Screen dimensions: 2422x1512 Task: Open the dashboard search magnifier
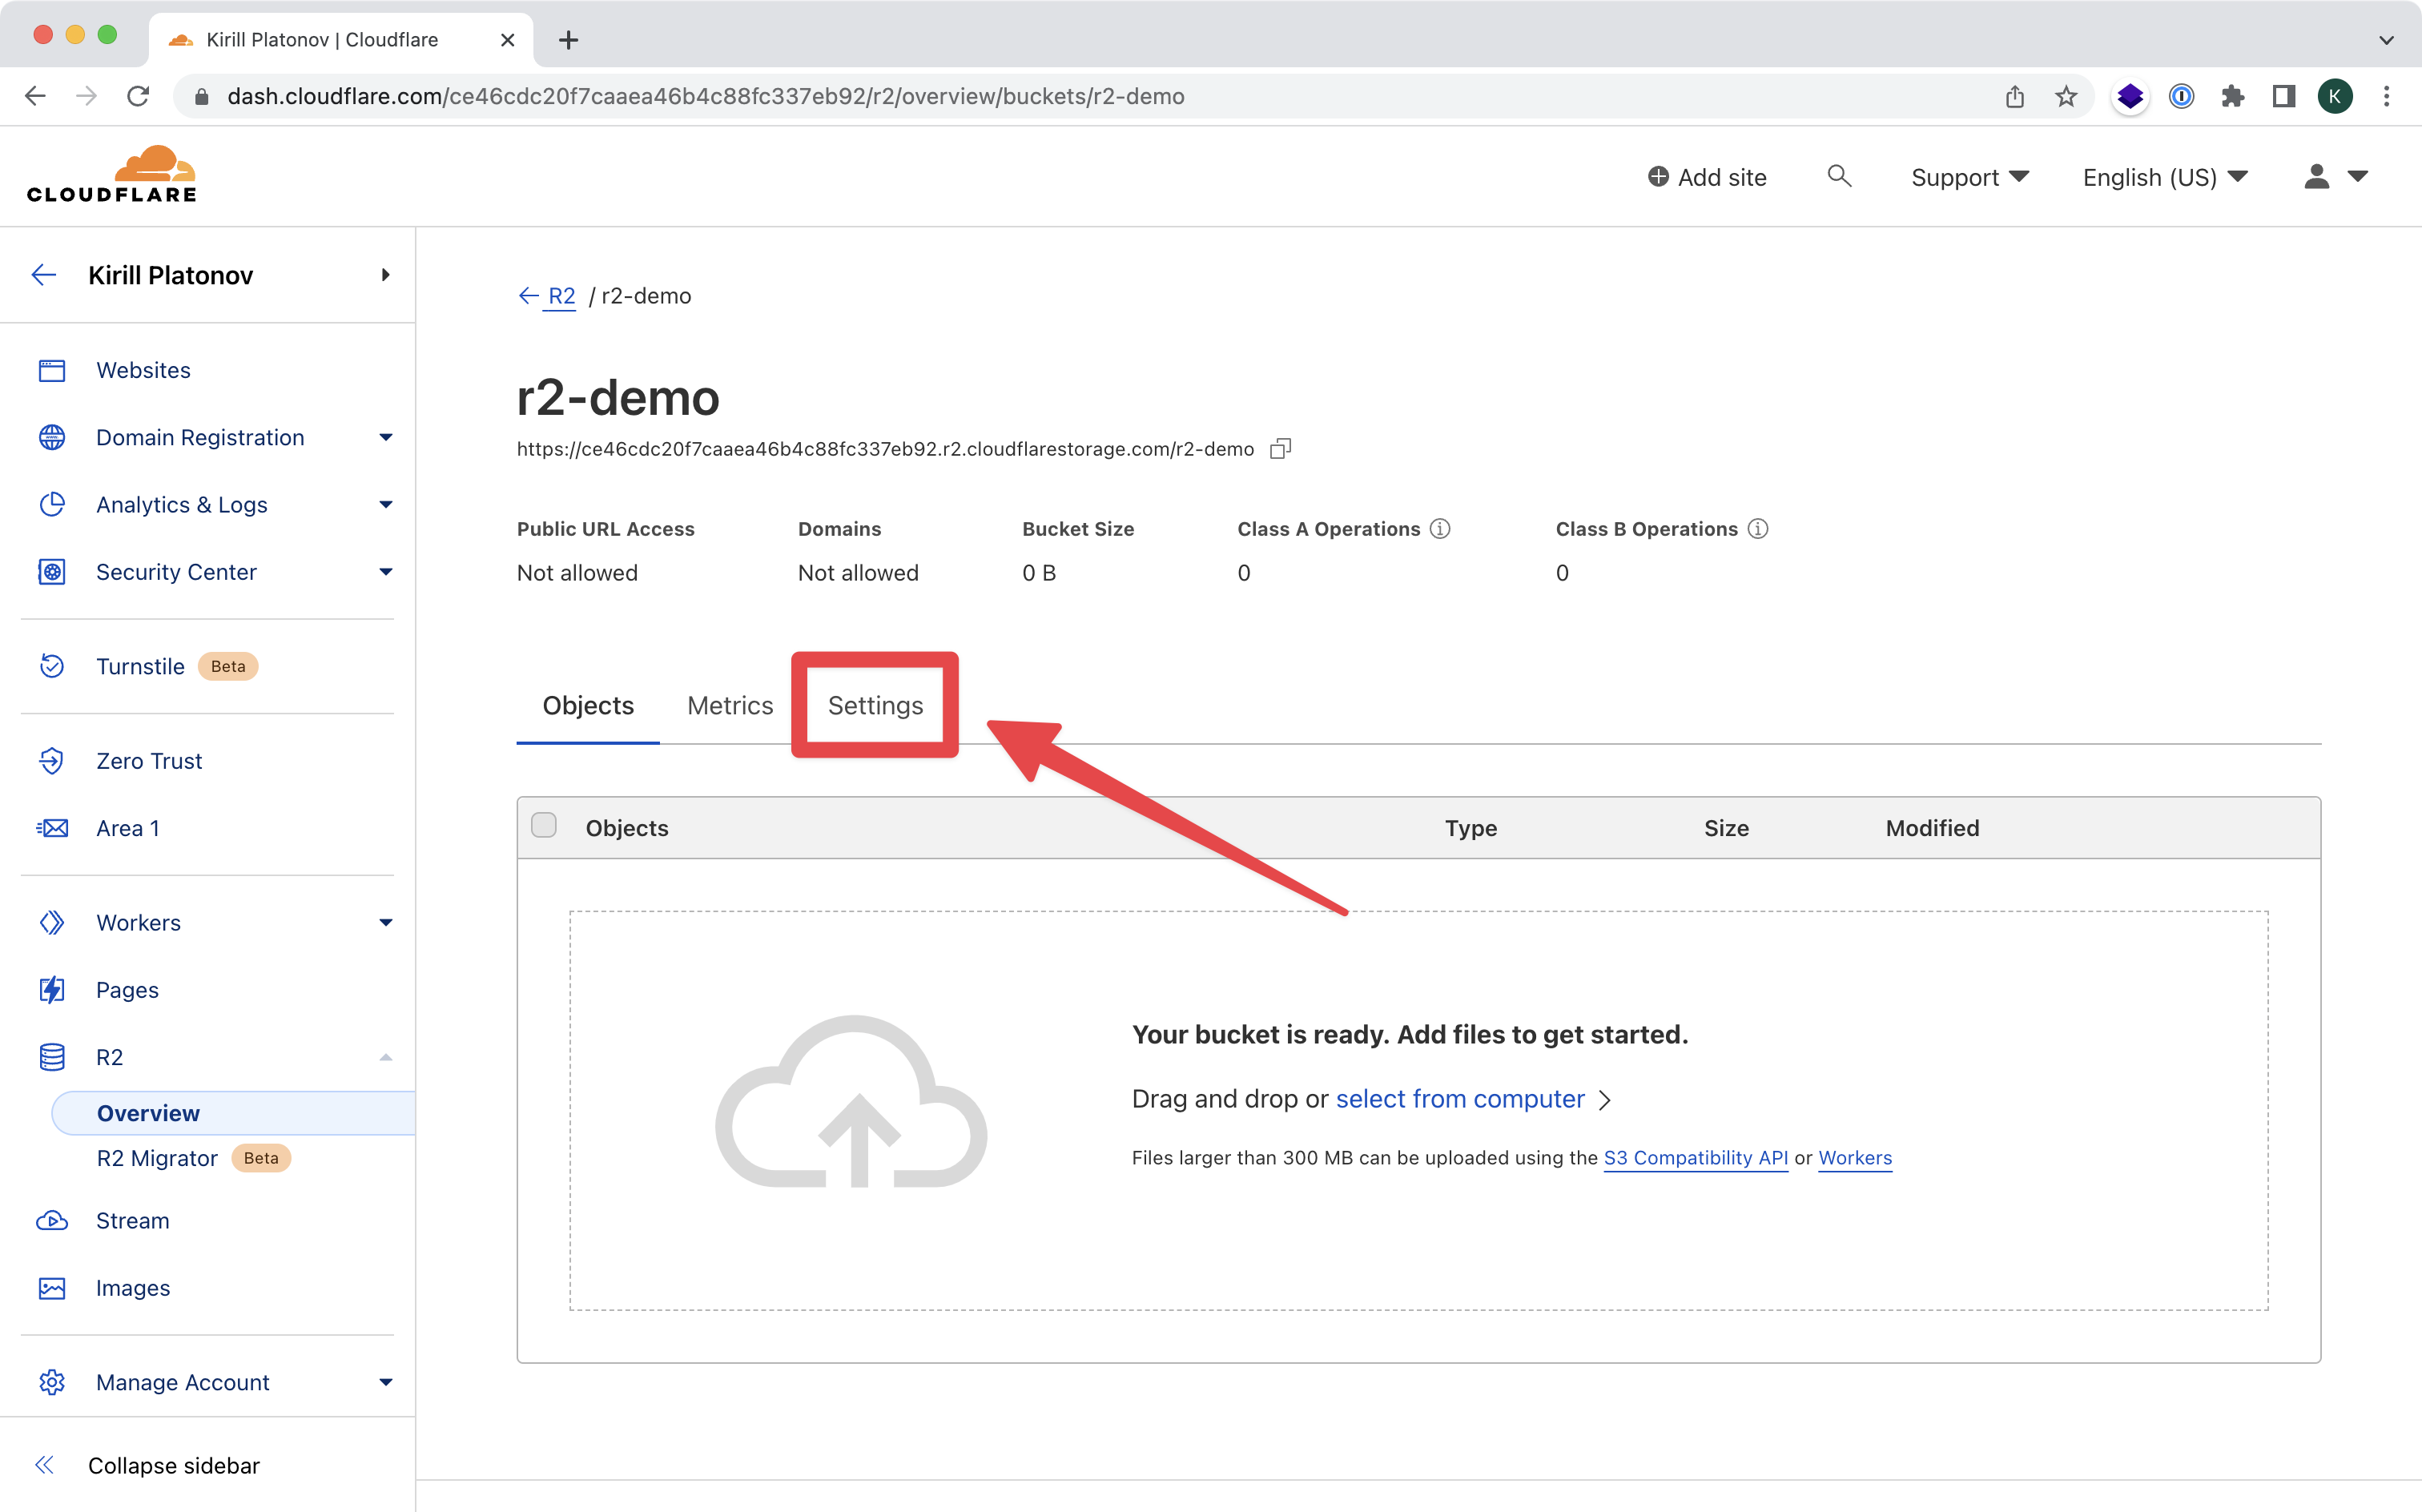pos(1839,177)
